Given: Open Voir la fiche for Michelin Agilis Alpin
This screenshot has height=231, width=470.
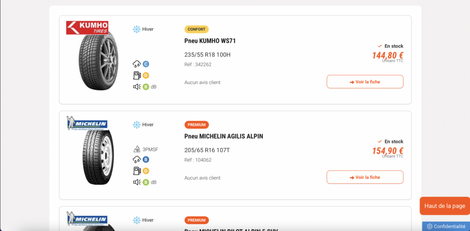Looking at the screenshot, I should [x=365, y=177].
